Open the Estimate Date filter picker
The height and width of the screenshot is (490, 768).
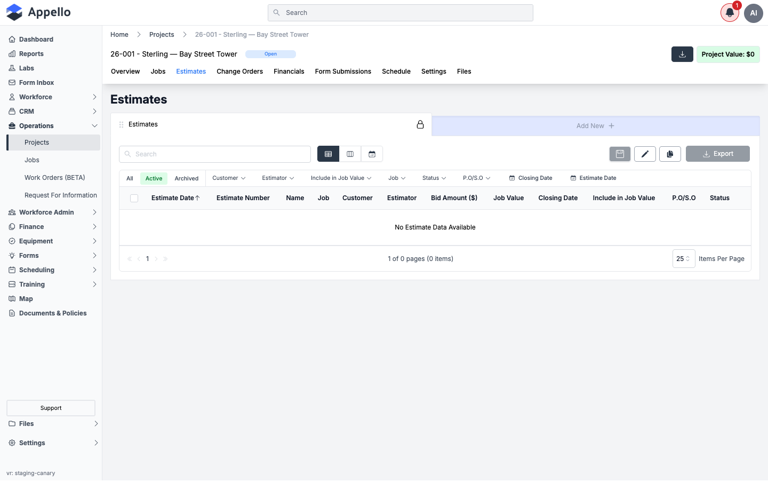[x=593, y=178]
